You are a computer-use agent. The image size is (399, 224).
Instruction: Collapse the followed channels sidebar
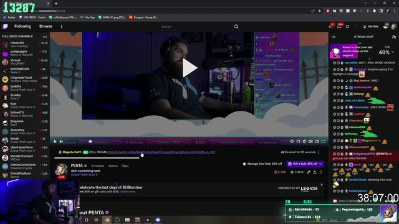click(x=45, y=37)
